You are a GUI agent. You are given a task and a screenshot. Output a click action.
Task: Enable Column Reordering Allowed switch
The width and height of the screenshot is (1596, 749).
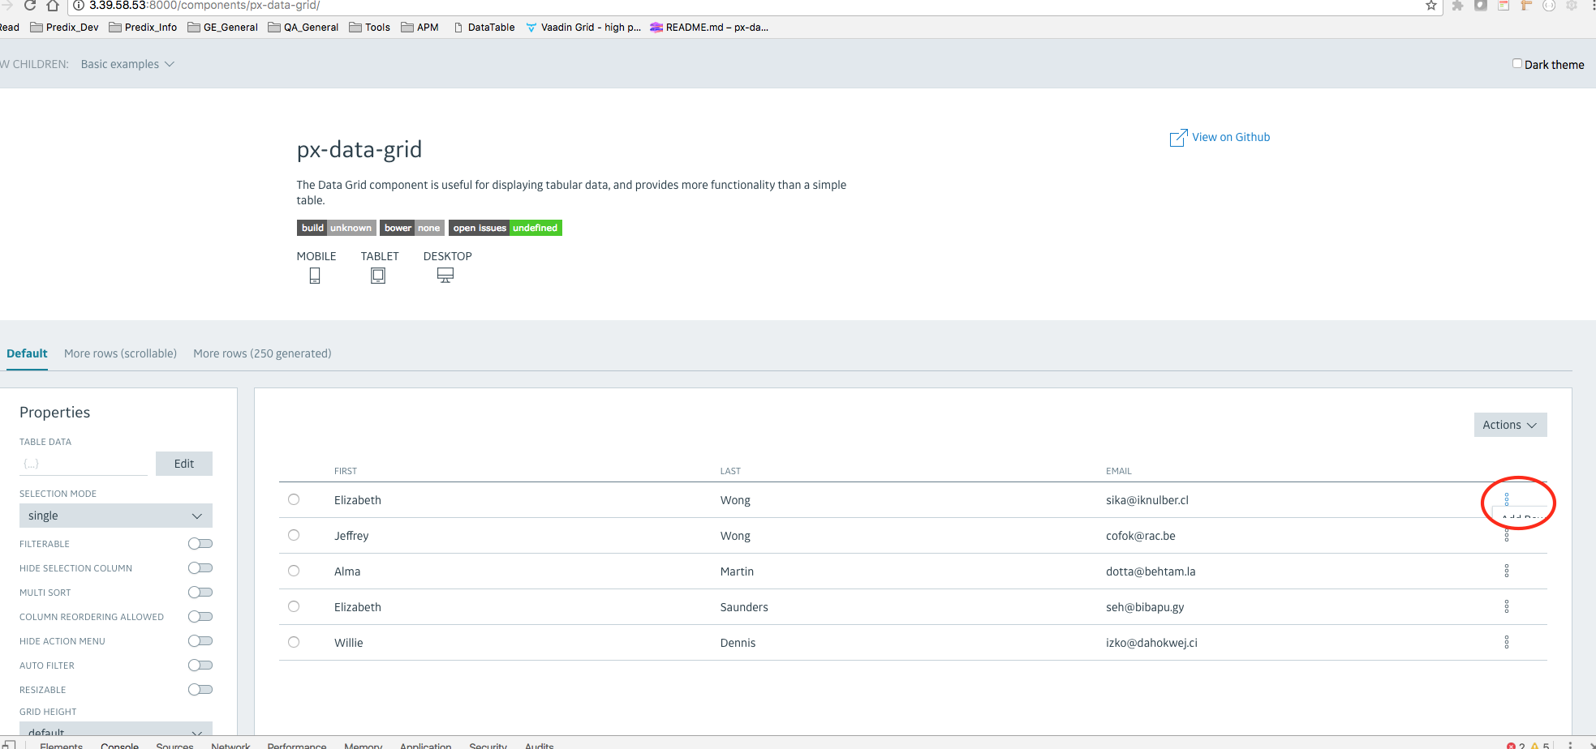click(200, 617)
